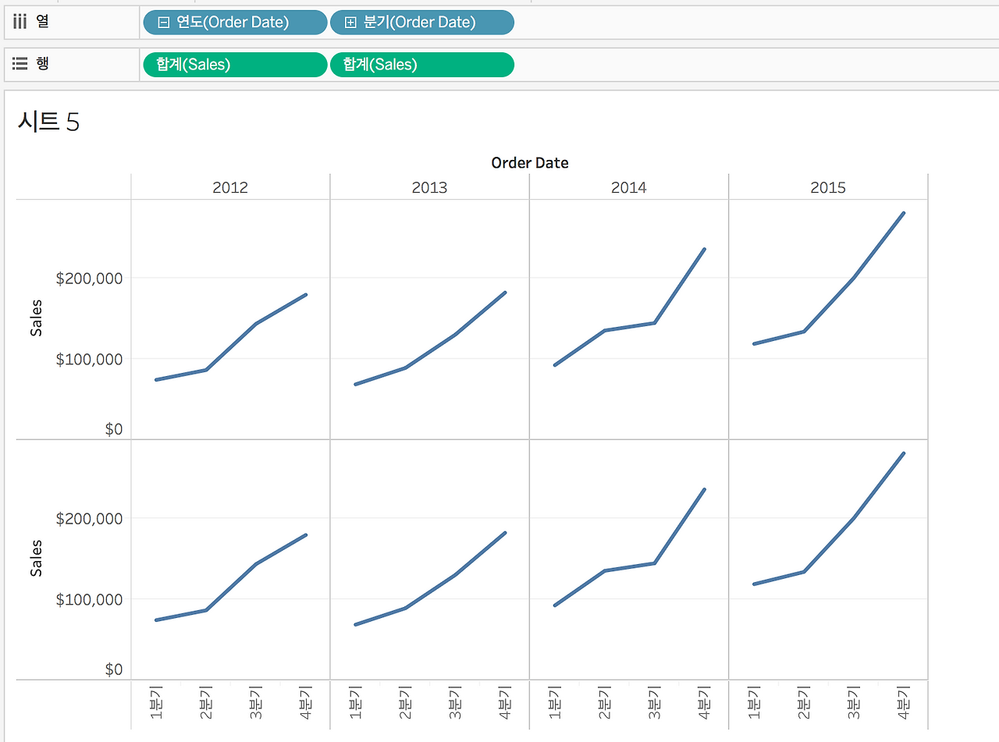Image resolution: width=999 pixels, height=742 pixels.
Task: Select the 1분기 label under 2013
Action: 355,702
